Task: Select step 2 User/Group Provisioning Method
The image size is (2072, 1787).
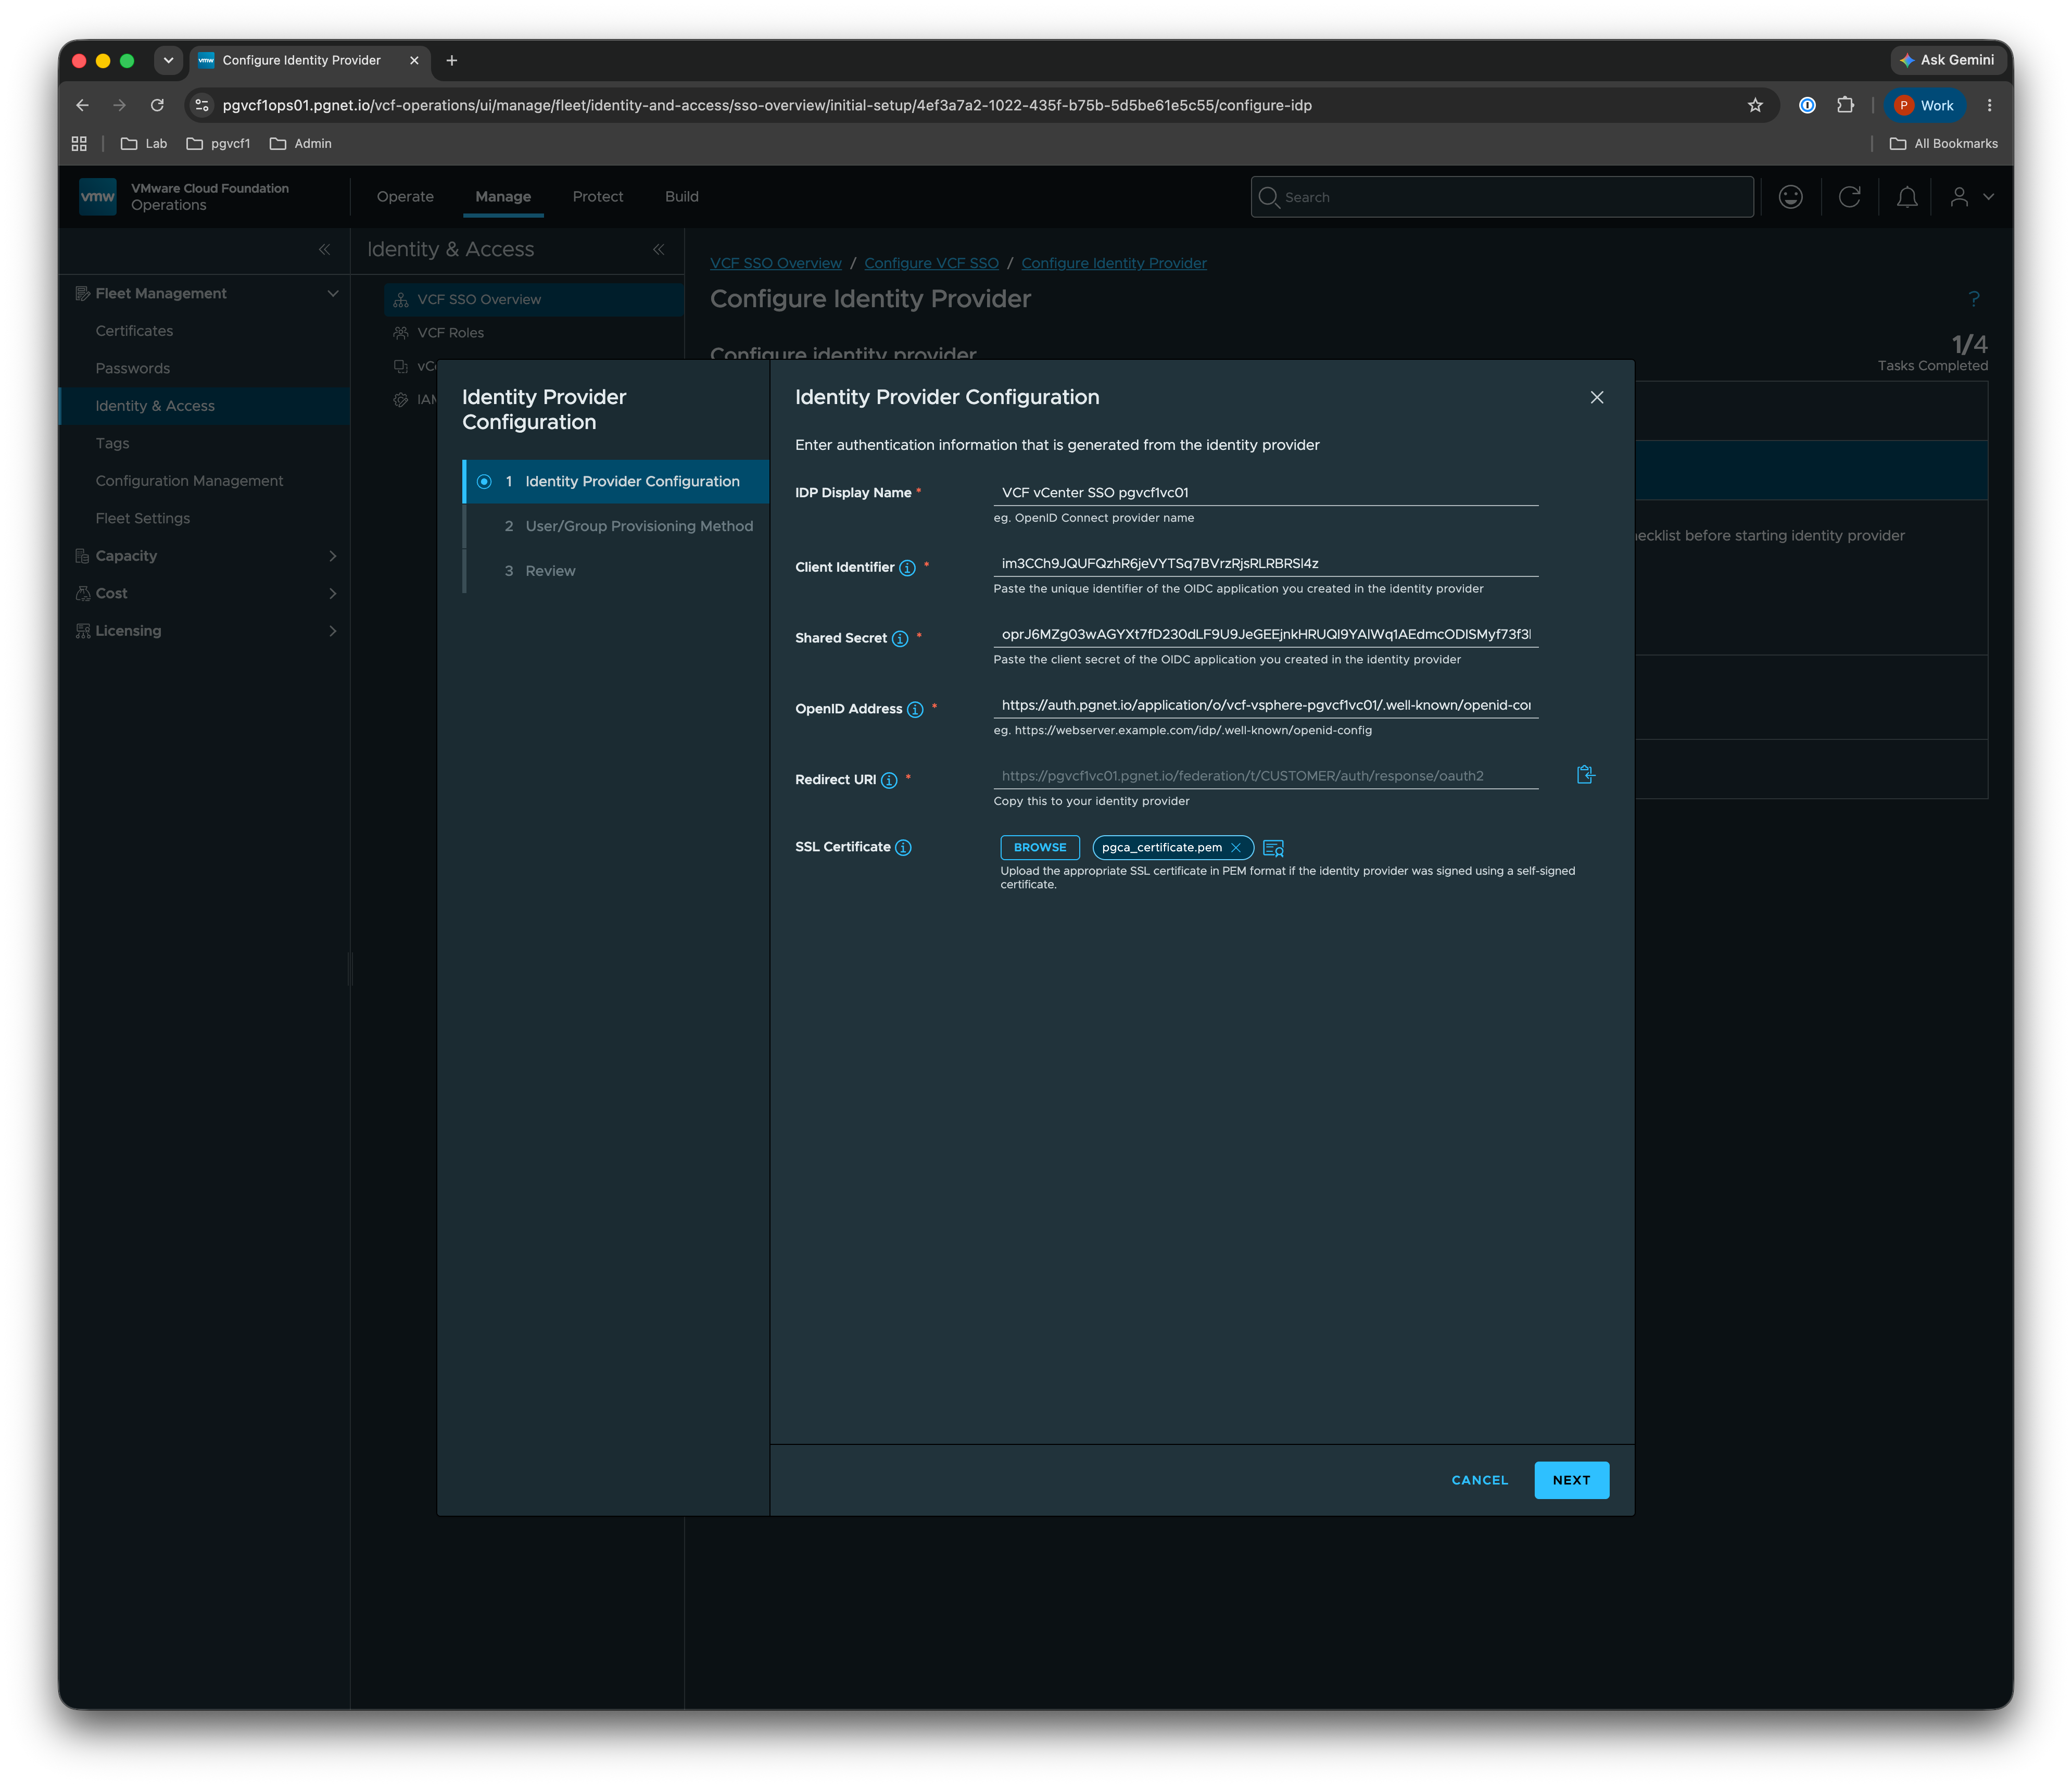Action: click(616, 527)
